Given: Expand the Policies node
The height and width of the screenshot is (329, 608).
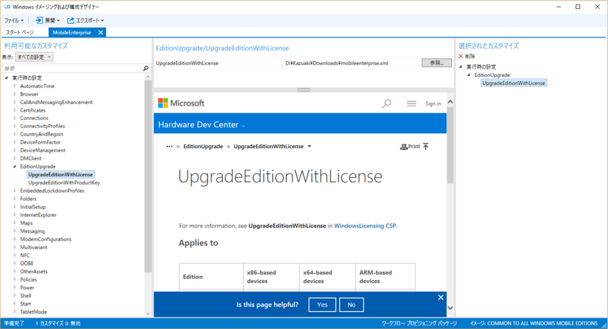Looking at the screenshot, I should click(x=15, y=279).
